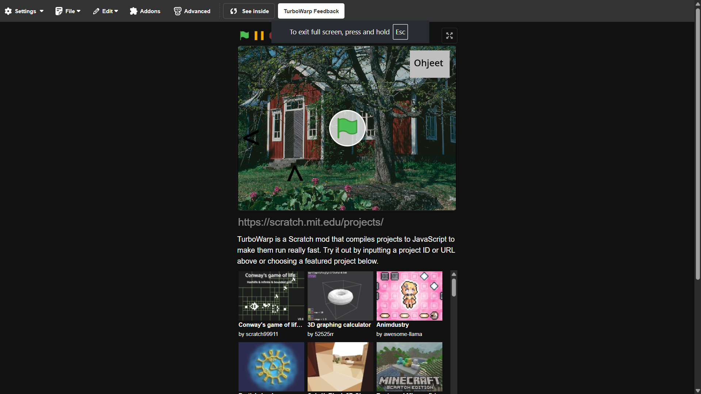The height and width of the screenshot is (394, 701).
Task: Click the big green flag on the stage
Action: point(347,128)
